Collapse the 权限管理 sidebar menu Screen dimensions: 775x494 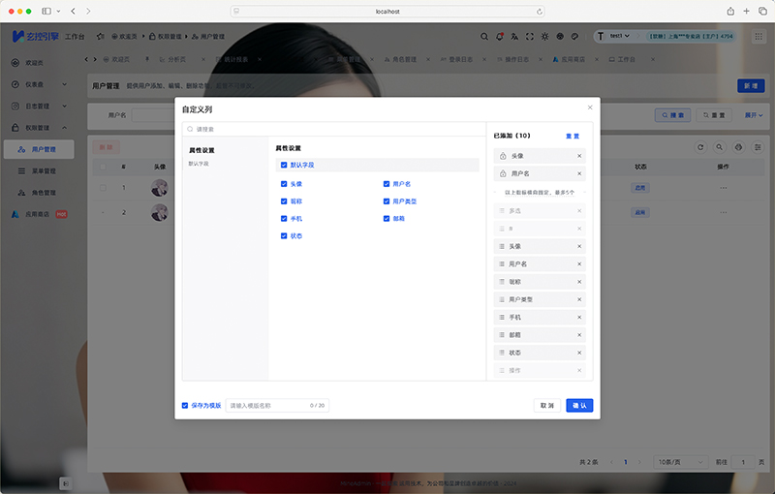coord(39,128)
